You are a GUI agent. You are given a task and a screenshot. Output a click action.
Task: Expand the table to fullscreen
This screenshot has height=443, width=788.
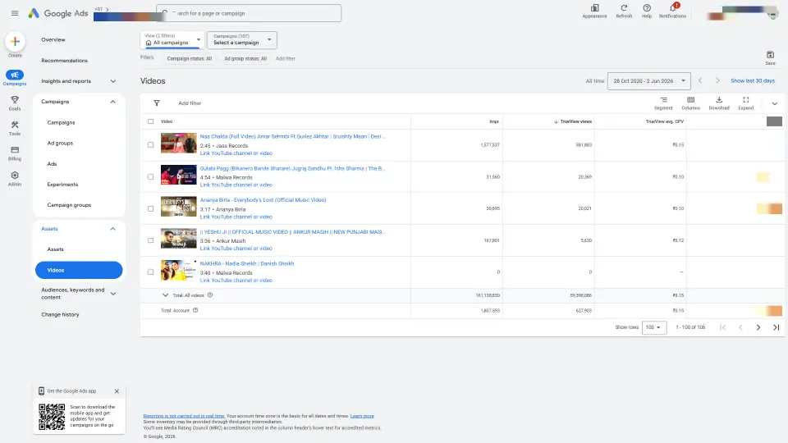coord(746,103)
